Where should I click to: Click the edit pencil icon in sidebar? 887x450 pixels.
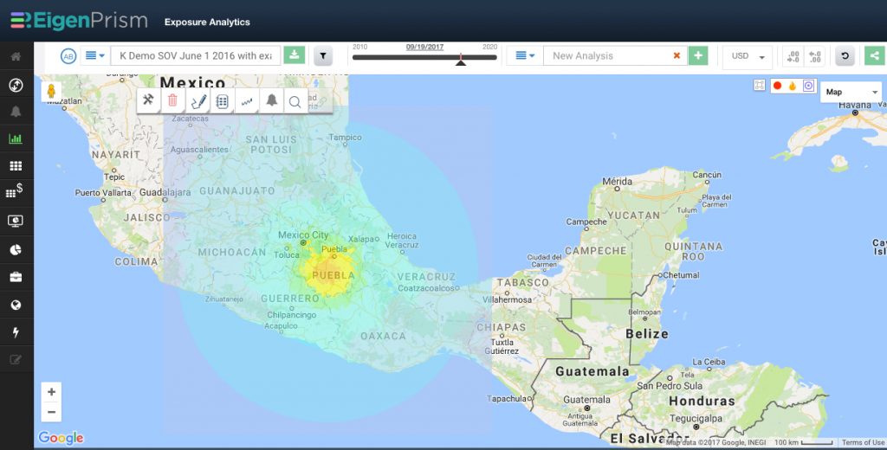click(16, 359)
